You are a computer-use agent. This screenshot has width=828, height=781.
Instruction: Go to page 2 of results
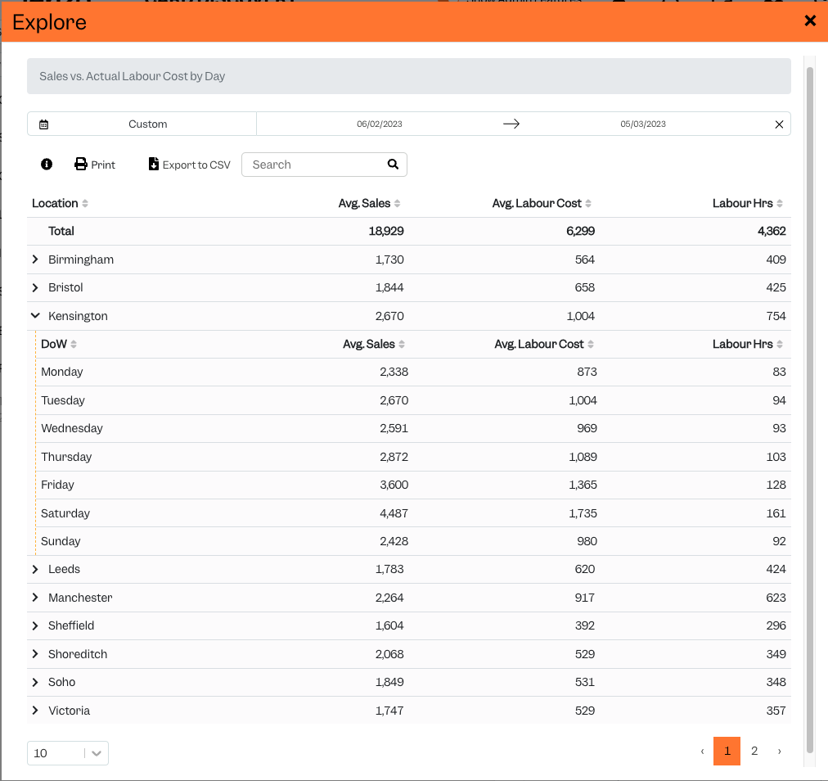754,751
